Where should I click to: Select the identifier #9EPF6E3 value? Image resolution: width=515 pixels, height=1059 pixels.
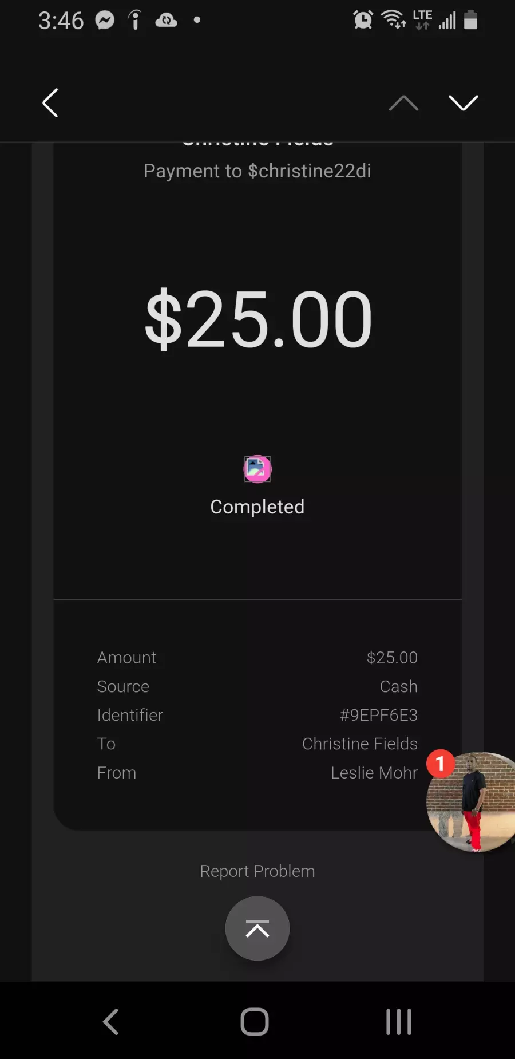(379, 715)
